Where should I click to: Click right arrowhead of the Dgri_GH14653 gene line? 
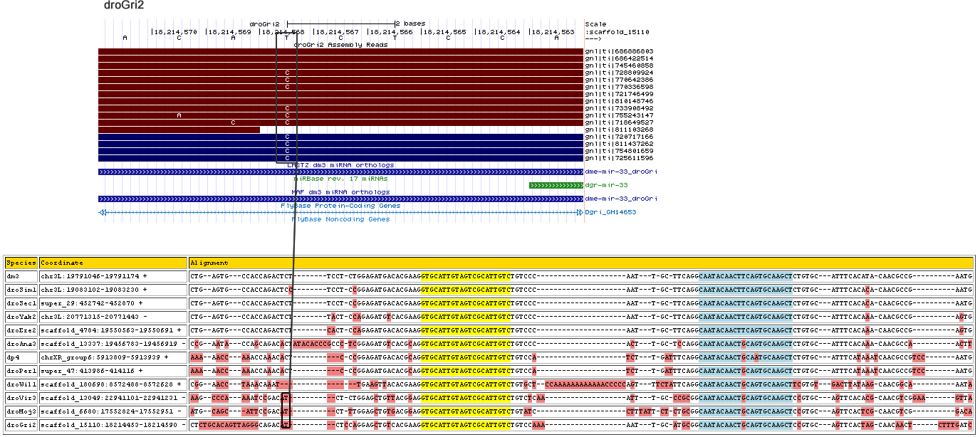(579, 213)
